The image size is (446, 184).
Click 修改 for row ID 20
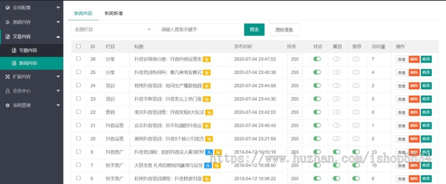coord(426,139)
